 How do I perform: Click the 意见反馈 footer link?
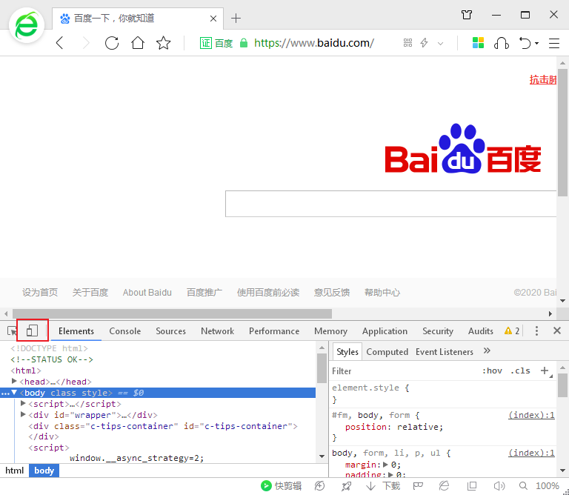click(x=332, y=293)
